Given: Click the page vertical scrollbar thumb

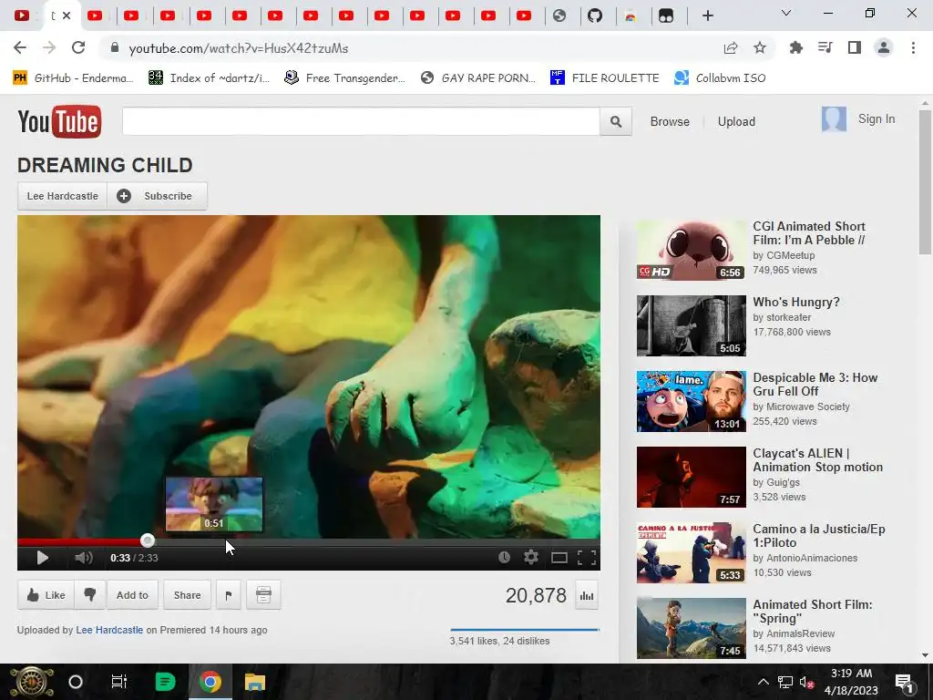Looking at the screenshot, I should click(x=925, y=181).
